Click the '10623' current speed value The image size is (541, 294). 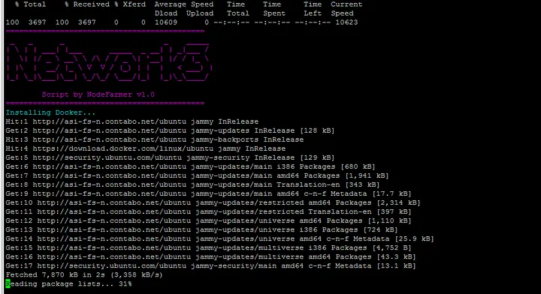346,22
